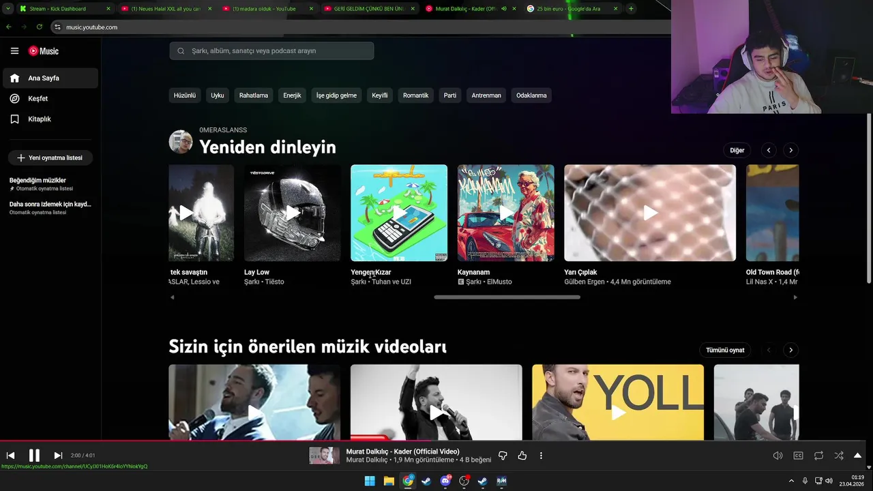Open the player three-dot more menu

[x=541, y=456]
